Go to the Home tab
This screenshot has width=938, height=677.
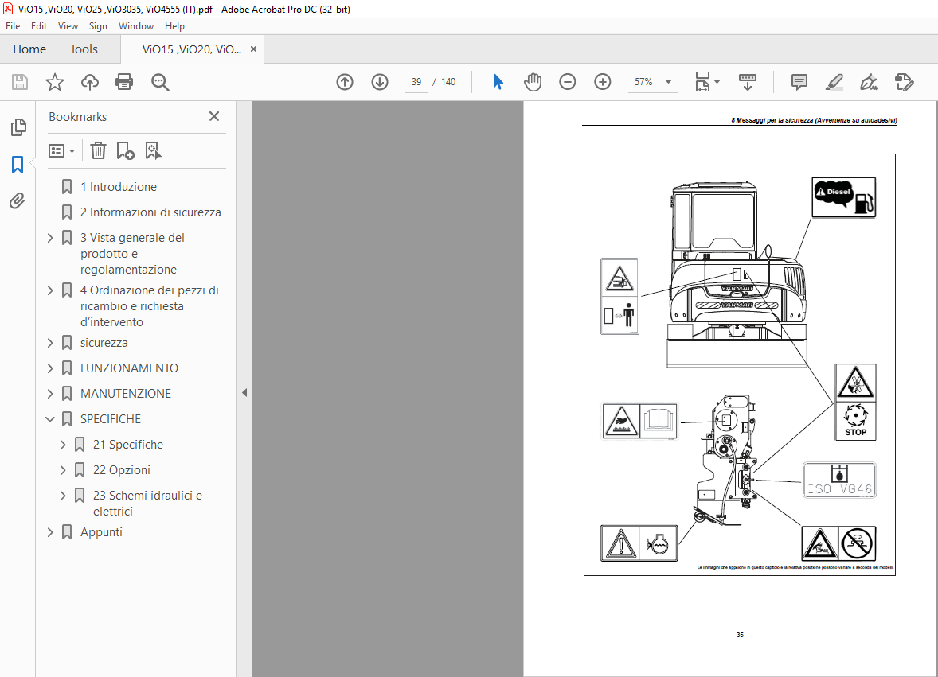[29, 49]
